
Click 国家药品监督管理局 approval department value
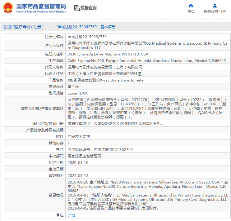(x=85, y=156)
